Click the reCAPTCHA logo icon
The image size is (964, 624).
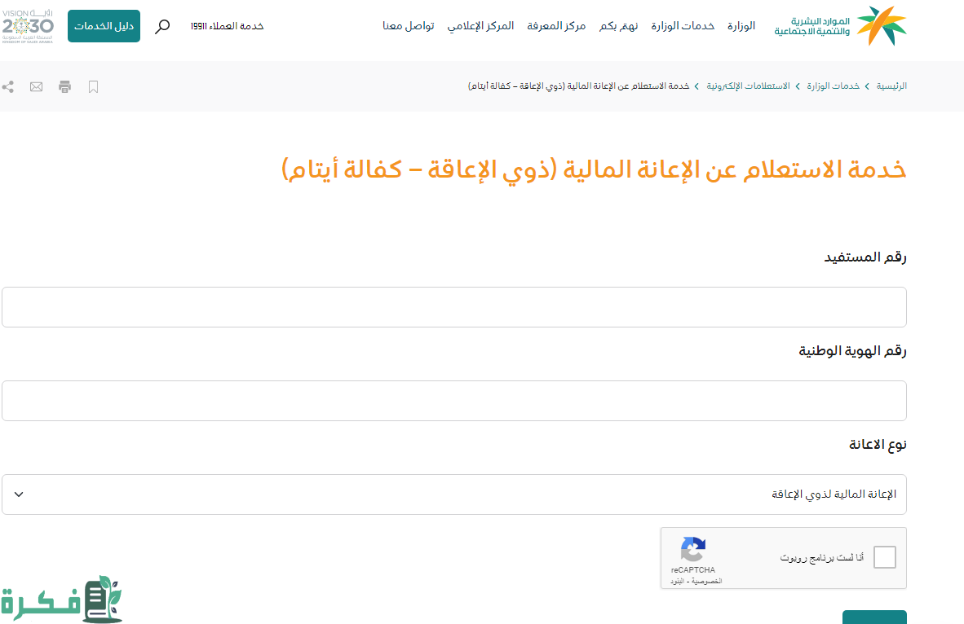(693, 549)
